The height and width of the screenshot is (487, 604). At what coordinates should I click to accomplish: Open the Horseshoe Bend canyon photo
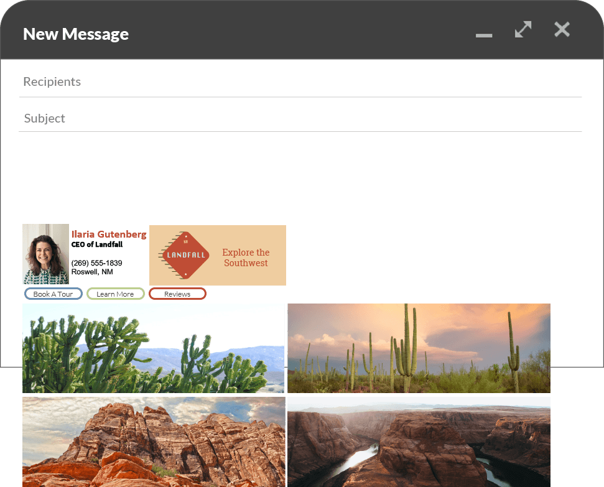click(x=419, y=442)
